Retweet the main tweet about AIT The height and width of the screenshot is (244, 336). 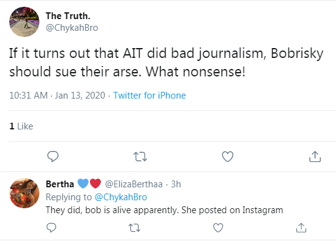tap(140, 157)
